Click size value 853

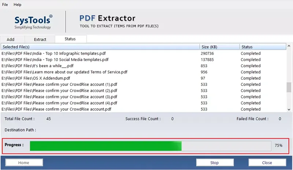tap(204, 66)
